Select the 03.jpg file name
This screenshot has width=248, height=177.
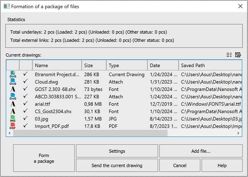click(x=41, y=119)
